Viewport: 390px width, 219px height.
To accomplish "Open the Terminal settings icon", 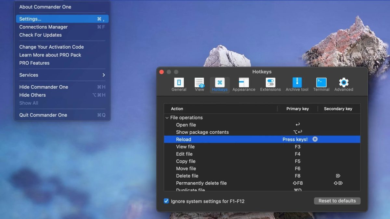I will (321, 83).
